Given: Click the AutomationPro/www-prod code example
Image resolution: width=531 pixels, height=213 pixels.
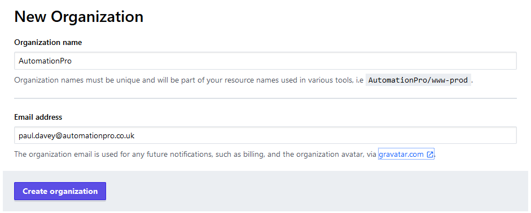Looking at the screenshot, I should pyautogui.click(x=418, y=80).
